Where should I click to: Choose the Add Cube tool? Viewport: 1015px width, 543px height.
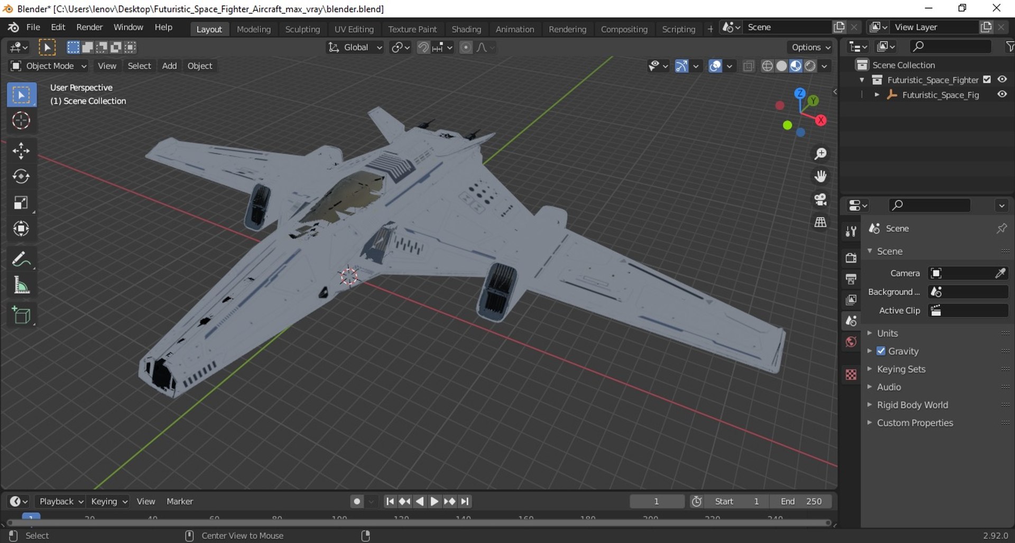click(22, 315)
